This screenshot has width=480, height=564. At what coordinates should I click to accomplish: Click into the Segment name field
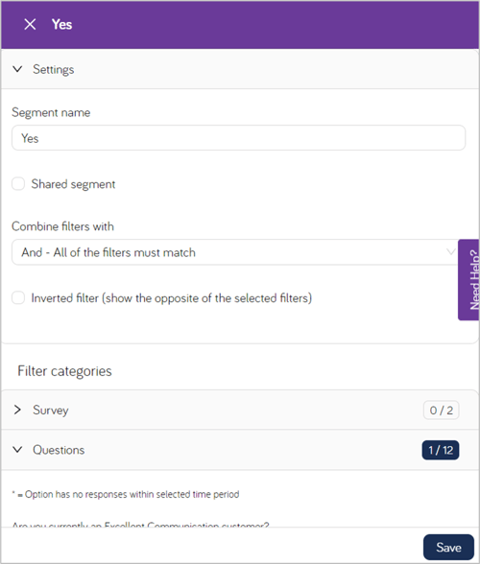click(x=238, y=138)
